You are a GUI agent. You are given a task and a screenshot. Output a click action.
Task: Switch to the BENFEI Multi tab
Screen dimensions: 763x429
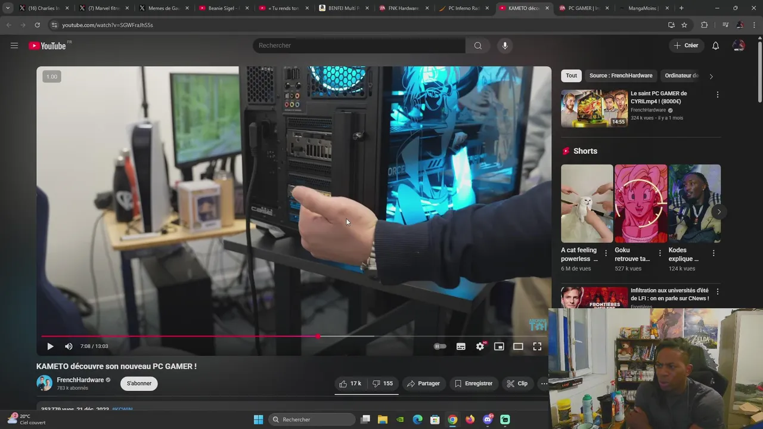pos(343,8)
